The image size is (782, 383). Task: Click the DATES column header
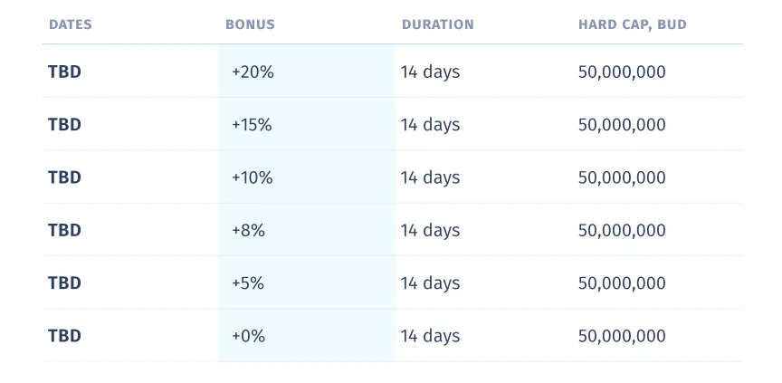[x=71, y=24]
